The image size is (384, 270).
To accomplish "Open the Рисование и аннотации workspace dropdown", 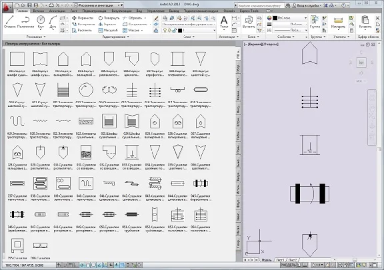I will [99, 5].
